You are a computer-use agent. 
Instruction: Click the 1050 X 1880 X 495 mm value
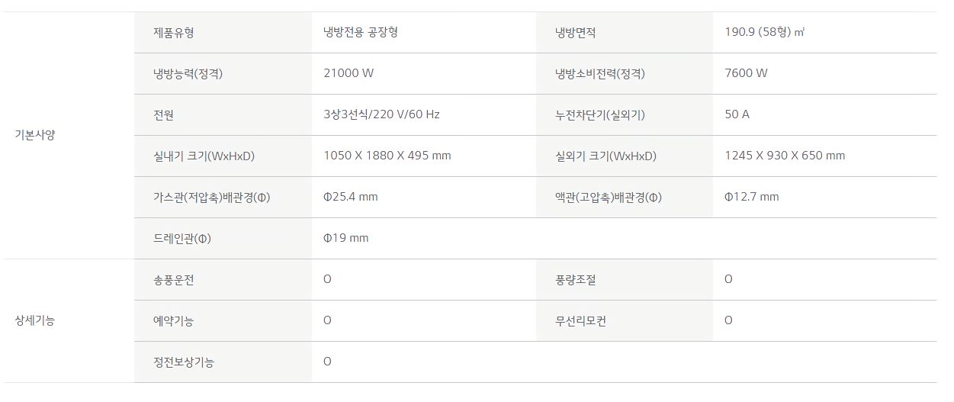(387, 156)
